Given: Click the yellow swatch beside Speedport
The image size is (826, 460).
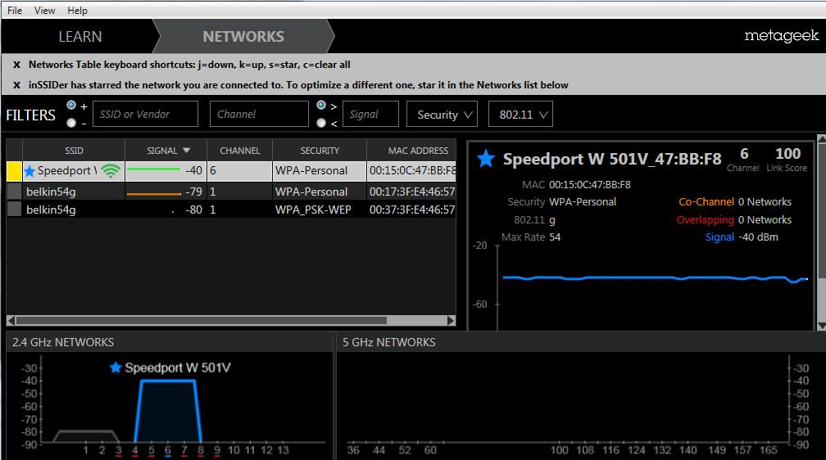Looking at the screenshot, I should tap(14, 171).
